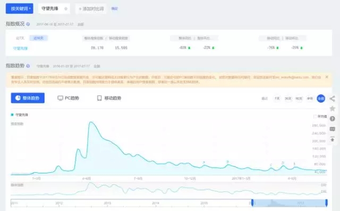This screenshot has width=340, height=211.
Task: Toggle the 守望先锋 legend color marker
Action: (12, 115)
